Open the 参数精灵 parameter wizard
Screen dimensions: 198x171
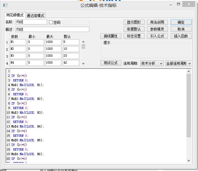click(x=157, y=29)
